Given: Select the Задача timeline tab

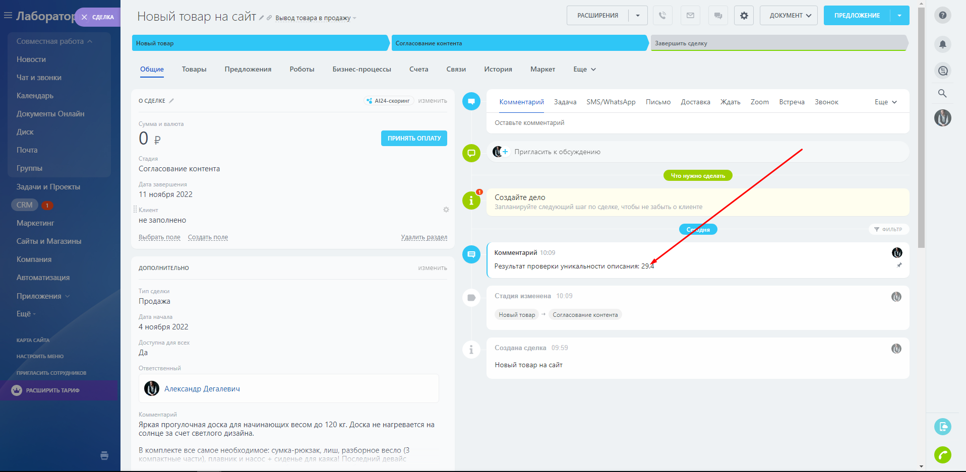Looking at the screenshot, I should pos(565,102).
